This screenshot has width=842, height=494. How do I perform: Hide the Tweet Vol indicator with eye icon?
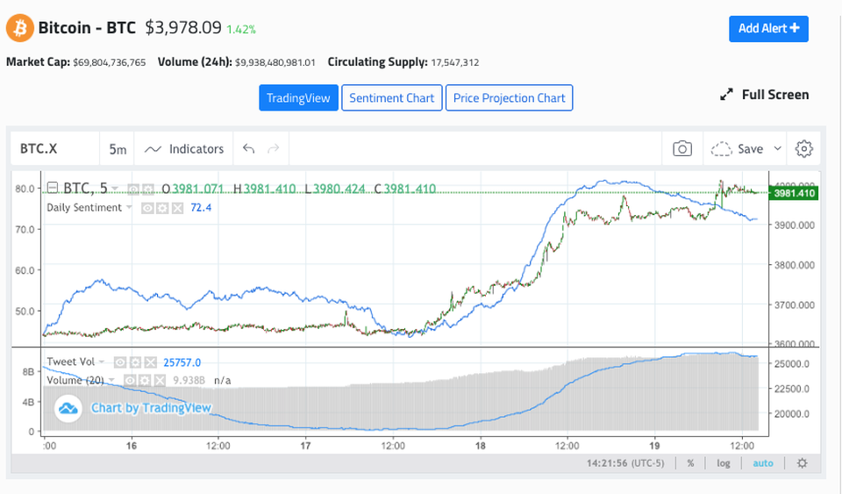pyautogui.click(x=120, y=362)
